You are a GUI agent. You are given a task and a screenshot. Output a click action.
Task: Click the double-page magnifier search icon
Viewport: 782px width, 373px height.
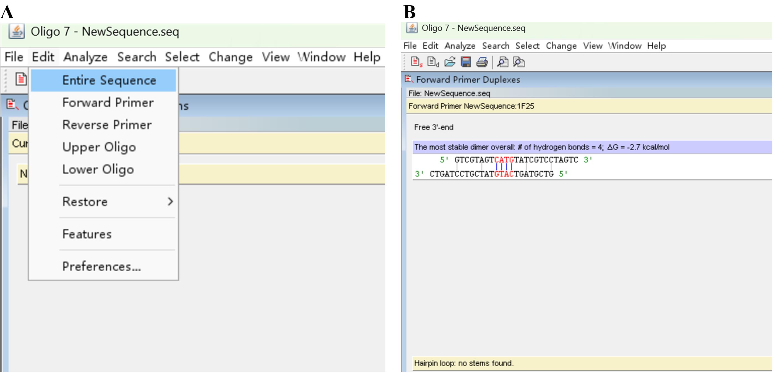pos(519,62)
